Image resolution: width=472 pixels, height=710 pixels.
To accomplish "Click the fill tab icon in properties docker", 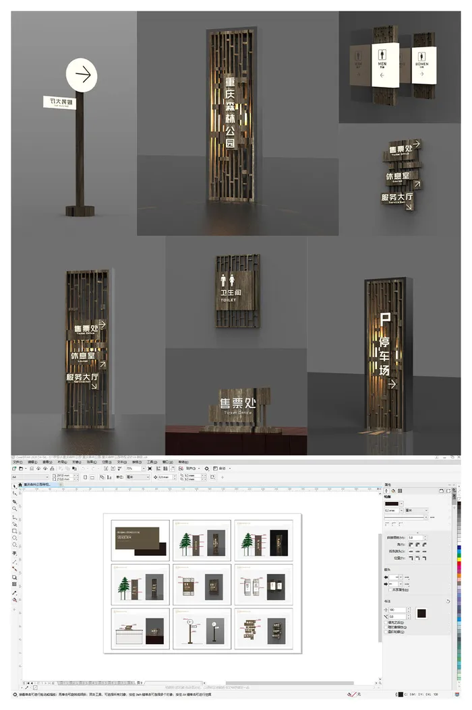I will [x=393, y=490].
